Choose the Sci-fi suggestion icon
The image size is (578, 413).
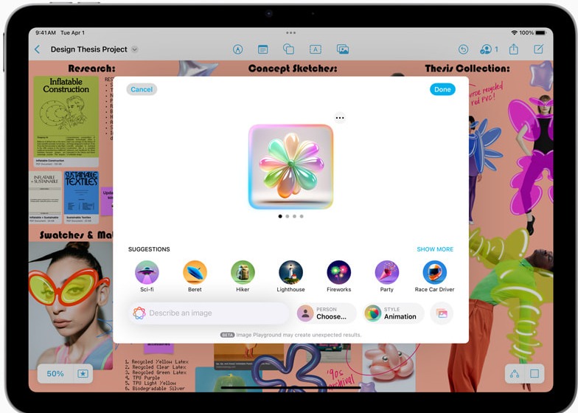coord(147,273)
